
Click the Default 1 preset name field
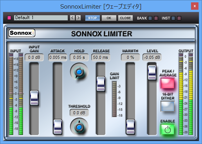[x=41, y=18]
